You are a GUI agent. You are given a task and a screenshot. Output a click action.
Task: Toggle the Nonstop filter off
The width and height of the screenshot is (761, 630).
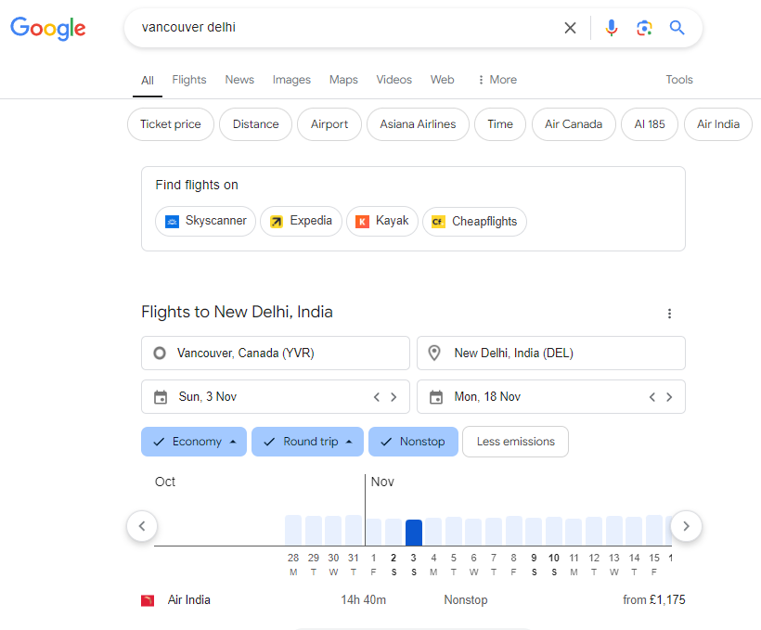[x=413, y=442]
